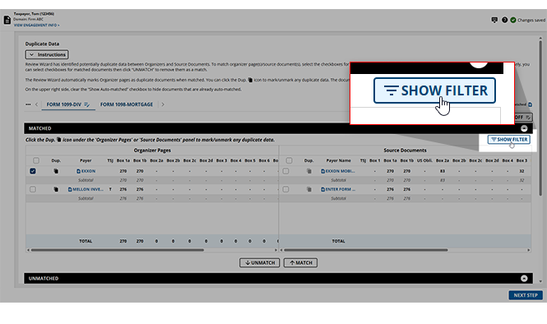This screenshot has width=547, height=324.
Task: Click the page icon beside the EXXON payer
Action: click(x=78, y=171)
